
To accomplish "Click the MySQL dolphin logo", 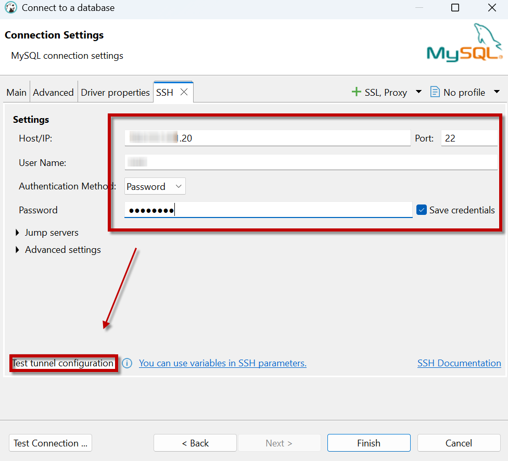I will tap(464, 44).
